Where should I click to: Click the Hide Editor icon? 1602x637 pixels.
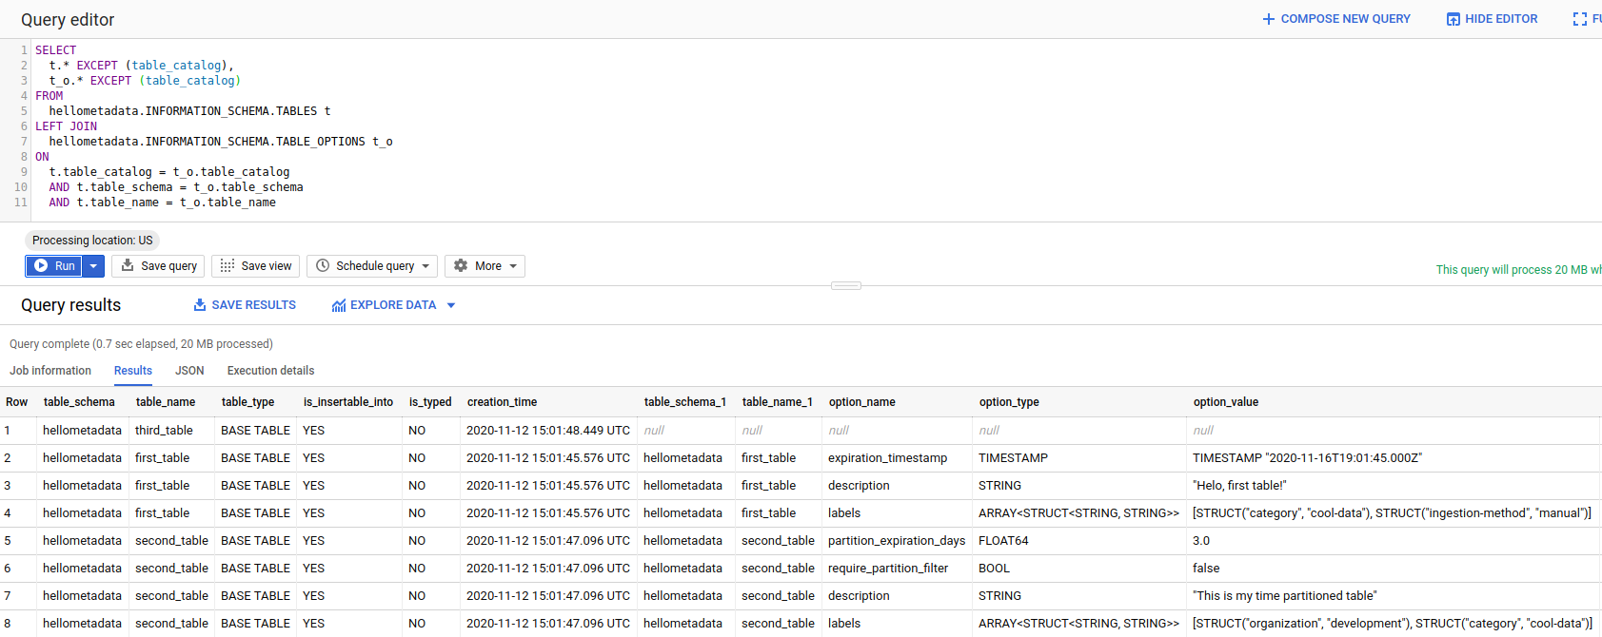(1453, 19)
